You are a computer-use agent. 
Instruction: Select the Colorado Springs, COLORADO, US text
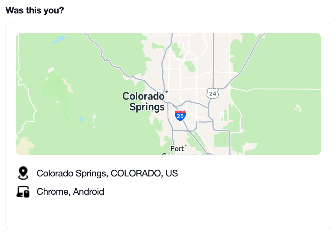[x=107, y=173]
